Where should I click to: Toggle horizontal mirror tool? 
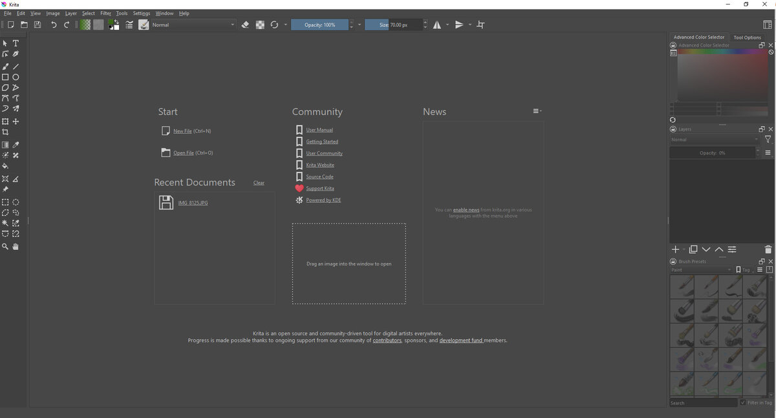tap(437, 25)
